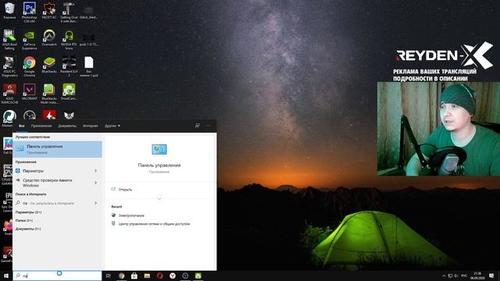Screen dimensions: 500x281
Task: Click 'Параметры (3+)' category heading
Action: (x=28, y=212)
